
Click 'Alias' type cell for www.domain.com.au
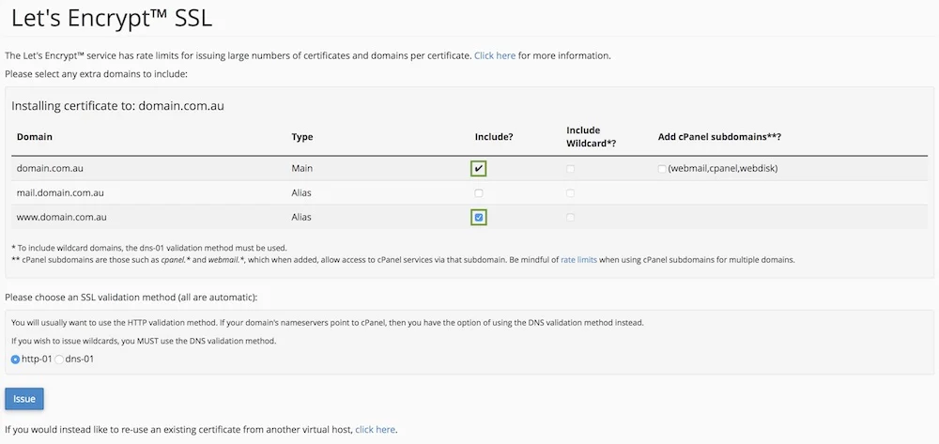coord(301,218)
